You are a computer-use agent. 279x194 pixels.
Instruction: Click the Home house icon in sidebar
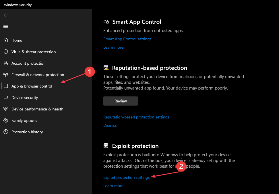tap(6, 40)
